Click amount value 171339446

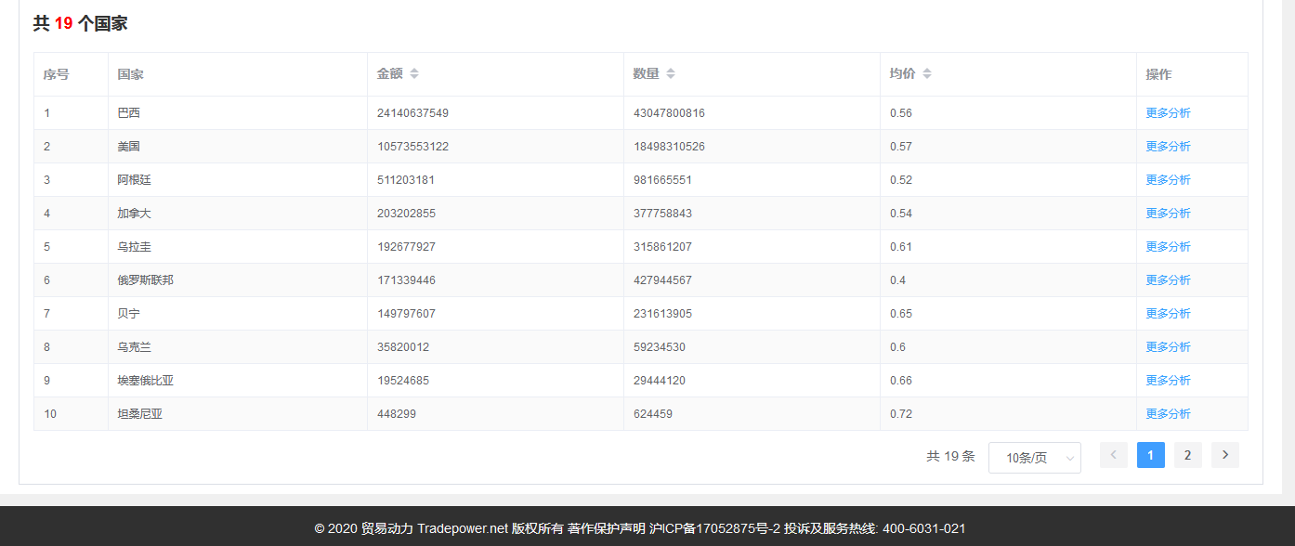pyautogui.click(x=406, y=280)
